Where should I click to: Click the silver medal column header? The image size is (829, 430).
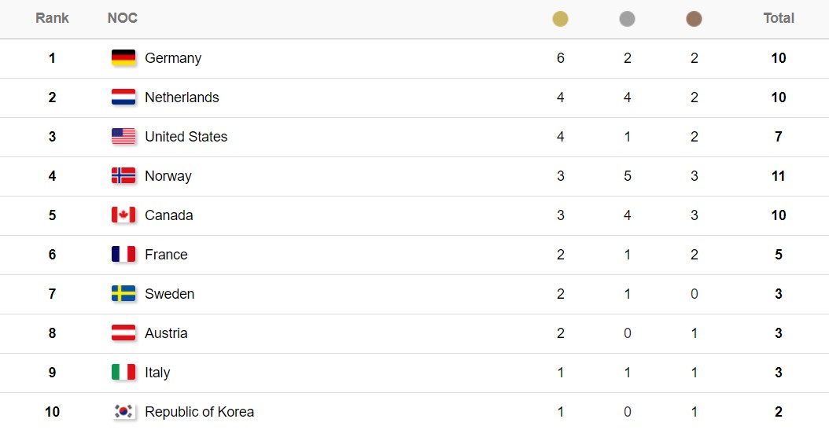627,19
